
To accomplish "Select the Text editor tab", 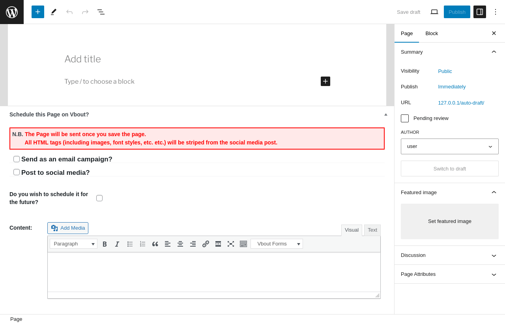I will click(372, 230).
